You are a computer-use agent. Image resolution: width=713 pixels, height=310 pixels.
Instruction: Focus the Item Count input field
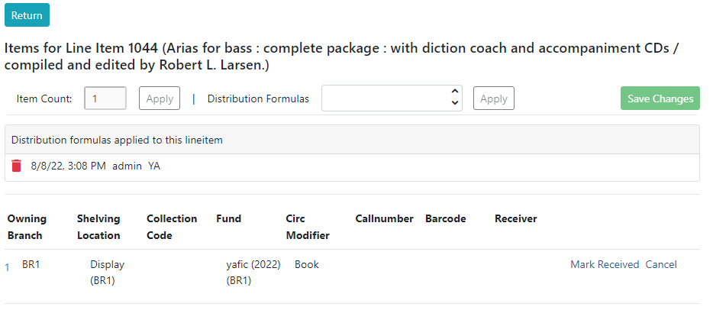point(105,98)
